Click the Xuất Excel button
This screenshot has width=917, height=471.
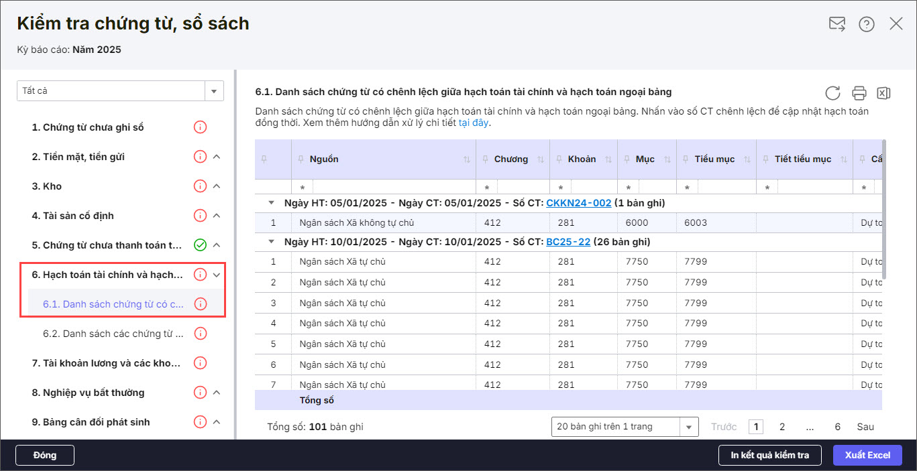[867, 455]
